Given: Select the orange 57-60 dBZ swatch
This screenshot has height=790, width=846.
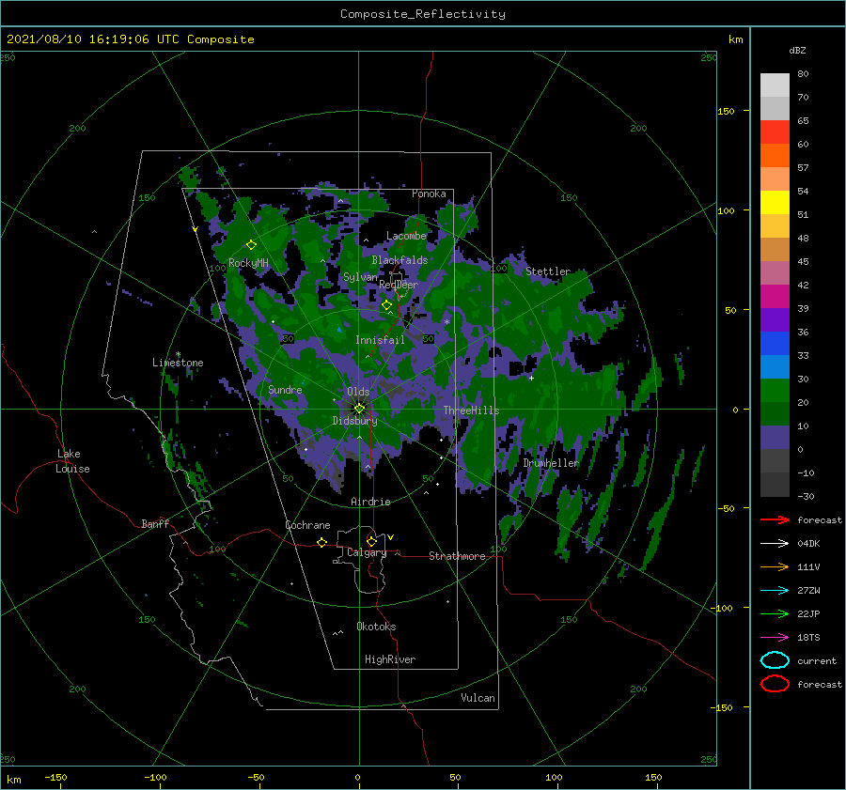Looking at the screenshot, I should pos(775,156).
